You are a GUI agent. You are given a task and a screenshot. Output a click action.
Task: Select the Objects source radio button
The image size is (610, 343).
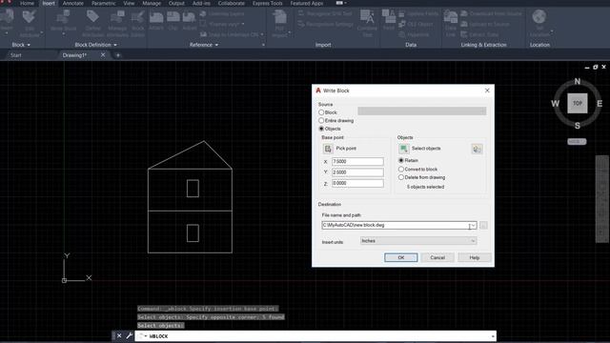[321, 129]
